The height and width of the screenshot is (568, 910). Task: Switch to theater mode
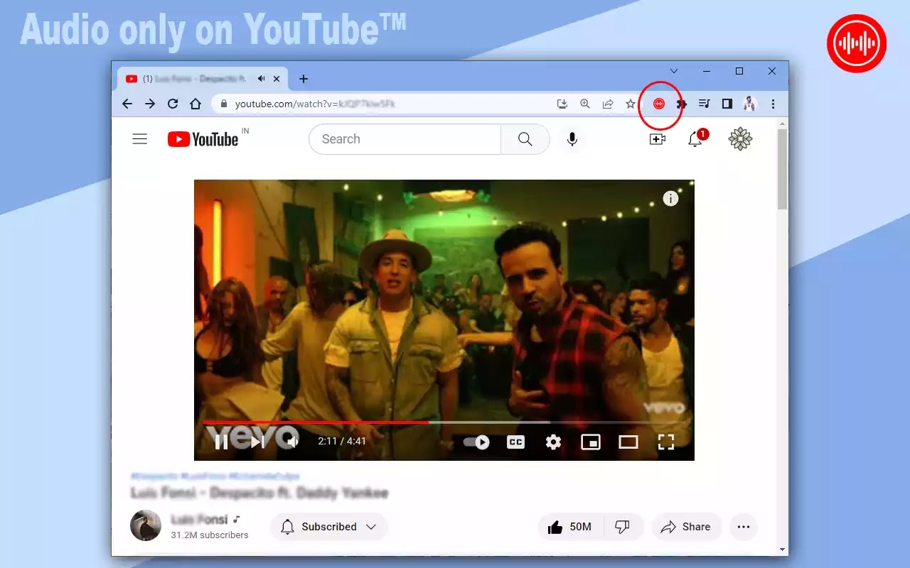[628, 442]
